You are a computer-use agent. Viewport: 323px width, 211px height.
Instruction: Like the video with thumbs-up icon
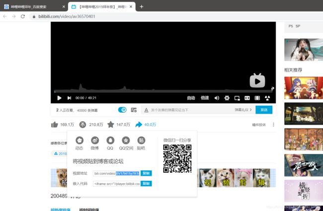[54, 125]
